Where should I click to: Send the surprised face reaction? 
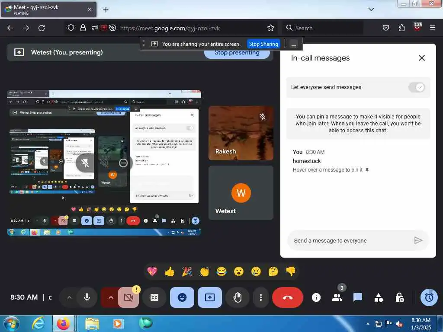point(239,271)
